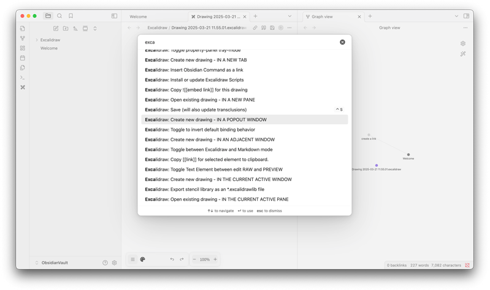Close the Graph view tab
Screen dimensions: 490x290
coord(359,17)
